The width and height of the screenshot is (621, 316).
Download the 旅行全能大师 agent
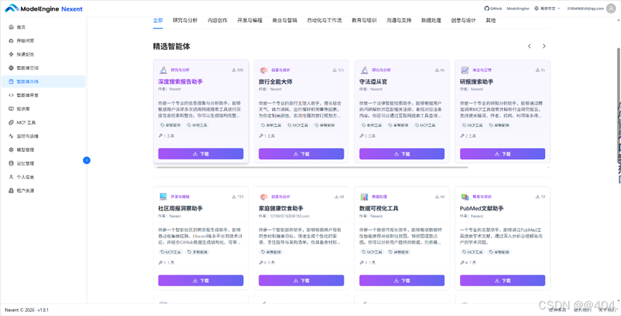pos(302,154)
